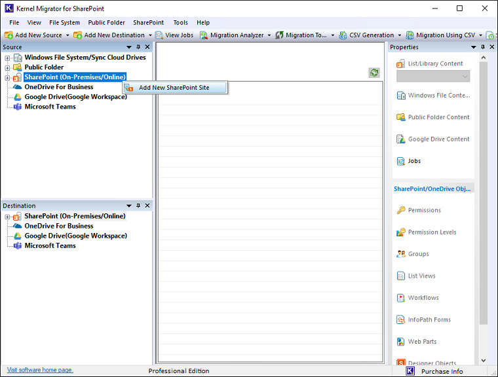Click the Migration To... toolbar icon

click(279, 35)
